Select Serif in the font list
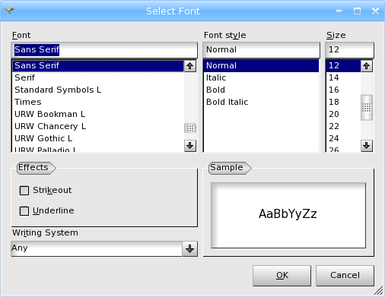This screenshot has width=385, height=297. tap(98, 77)
